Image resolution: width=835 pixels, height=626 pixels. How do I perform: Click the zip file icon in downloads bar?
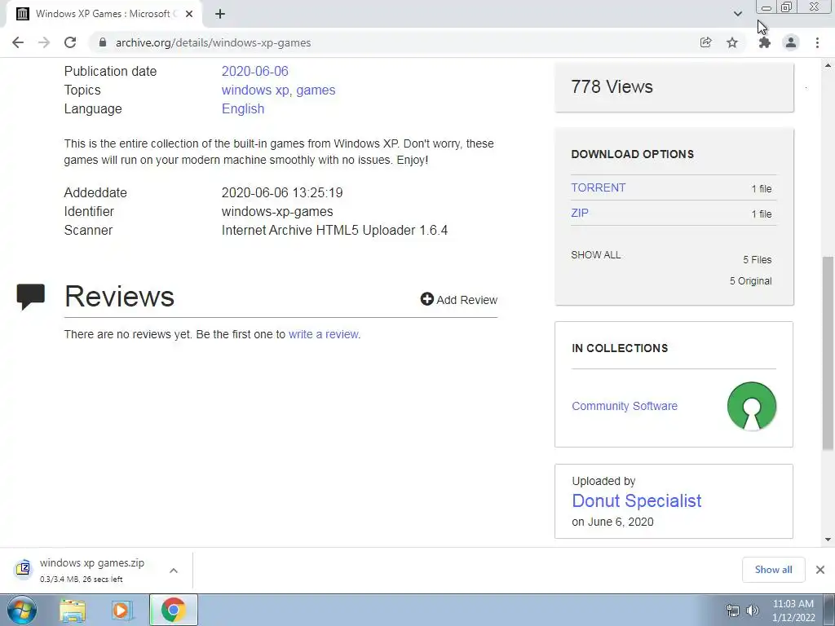click(23, 569)
